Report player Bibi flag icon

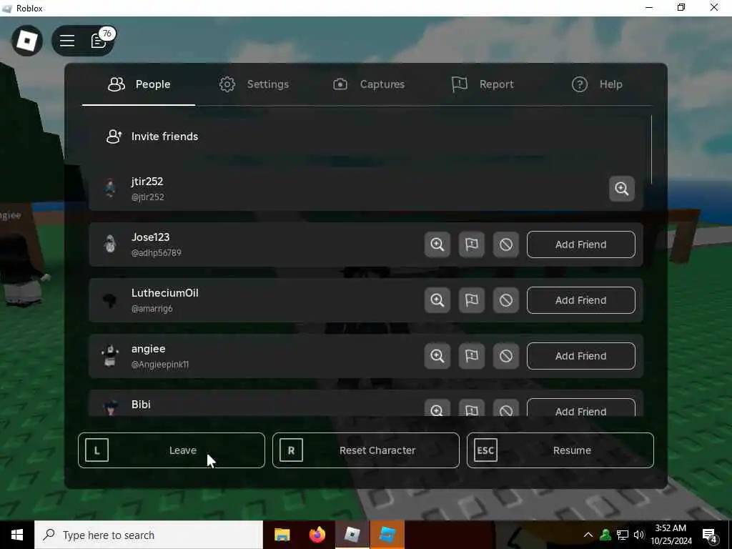click(x=472, y=407)
